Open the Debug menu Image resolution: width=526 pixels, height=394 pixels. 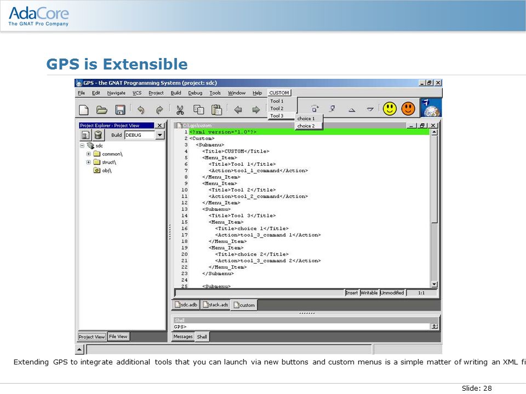click(195, 93)
